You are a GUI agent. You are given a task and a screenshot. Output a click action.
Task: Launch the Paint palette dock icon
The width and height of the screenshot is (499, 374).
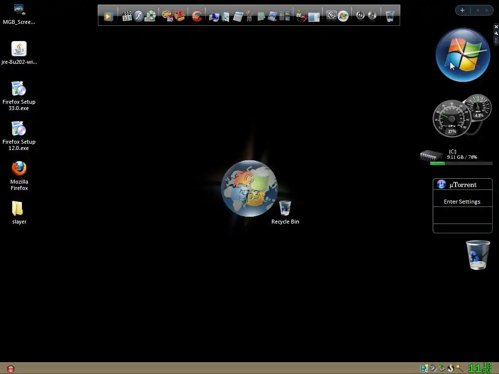click(167, 16)
